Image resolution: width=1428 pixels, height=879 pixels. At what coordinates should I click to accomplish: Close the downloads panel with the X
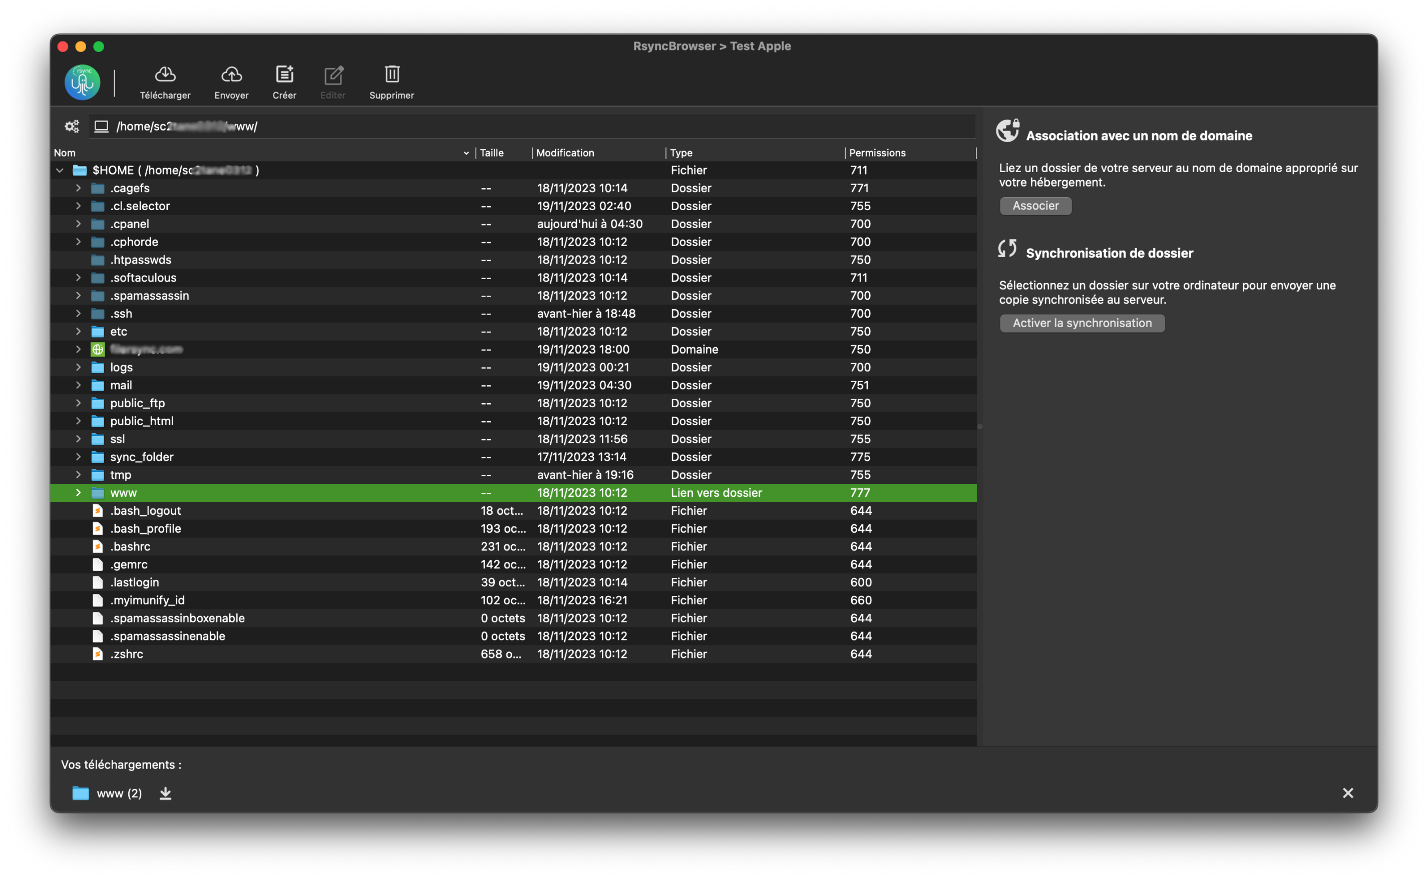[1347, 793]
